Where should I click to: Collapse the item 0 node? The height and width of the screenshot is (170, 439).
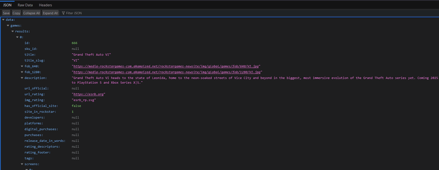(x=18, y=37)
